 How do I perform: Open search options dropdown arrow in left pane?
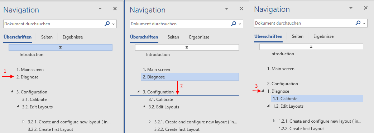pos(113,24)
